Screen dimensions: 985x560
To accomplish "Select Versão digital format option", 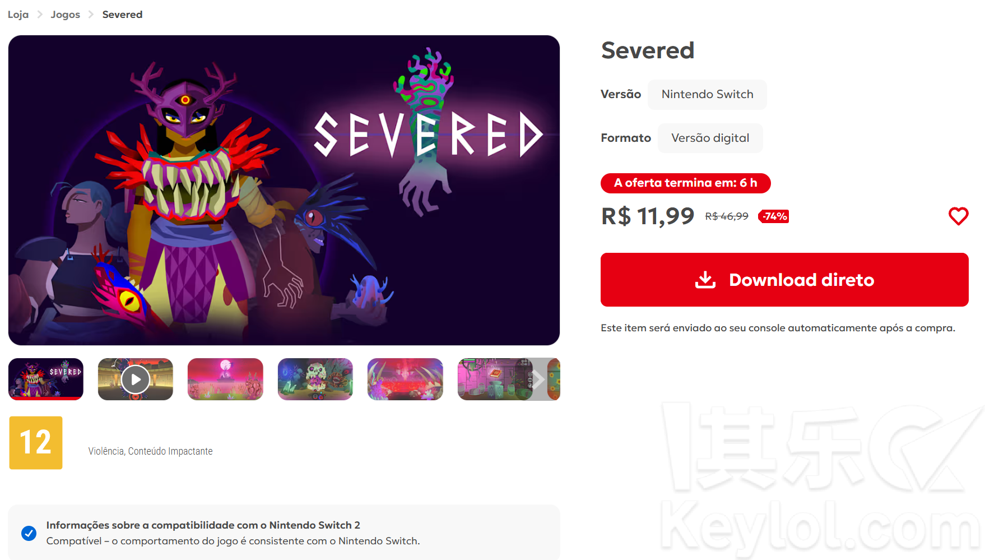I will click(710, 138).
